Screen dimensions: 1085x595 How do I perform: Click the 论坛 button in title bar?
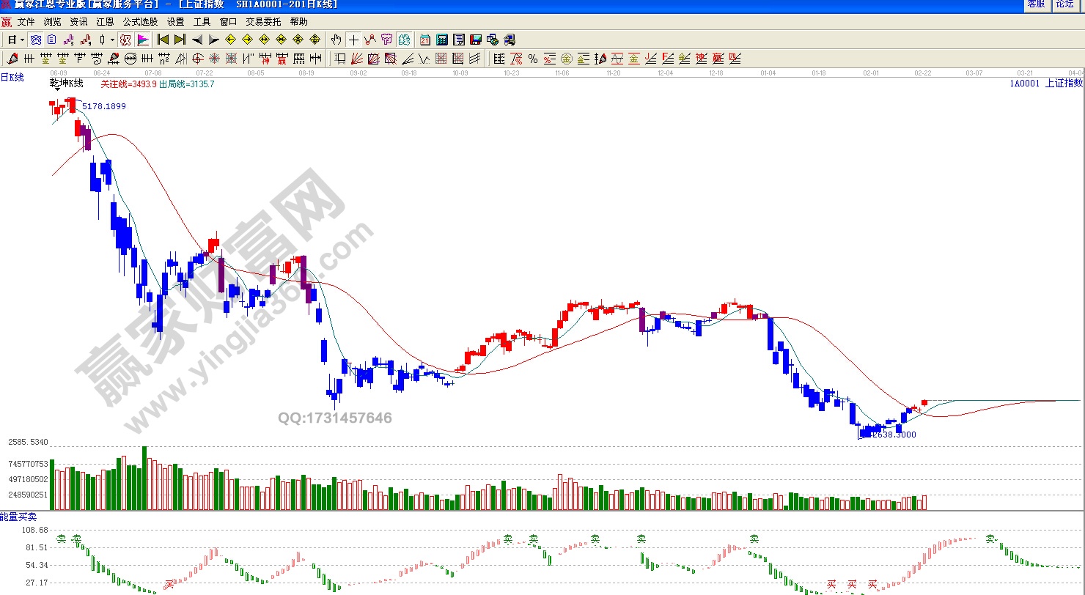coord(1064,4)
